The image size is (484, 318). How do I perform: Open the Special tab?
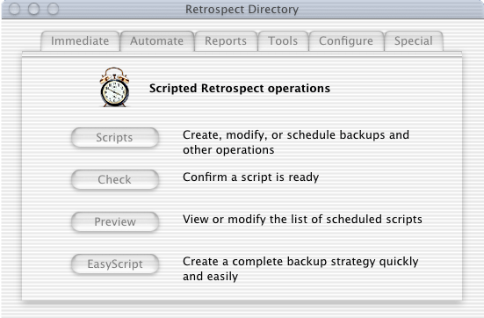414,41
